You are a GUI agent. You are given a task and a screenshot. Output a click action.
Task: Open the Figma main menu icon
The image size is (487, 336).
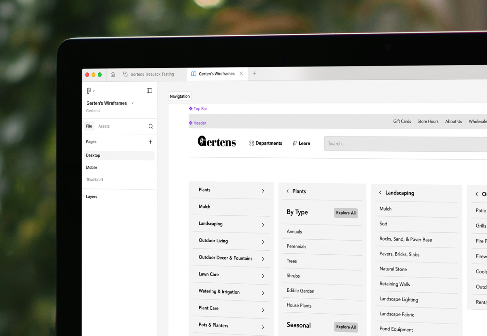click(89, 90)
